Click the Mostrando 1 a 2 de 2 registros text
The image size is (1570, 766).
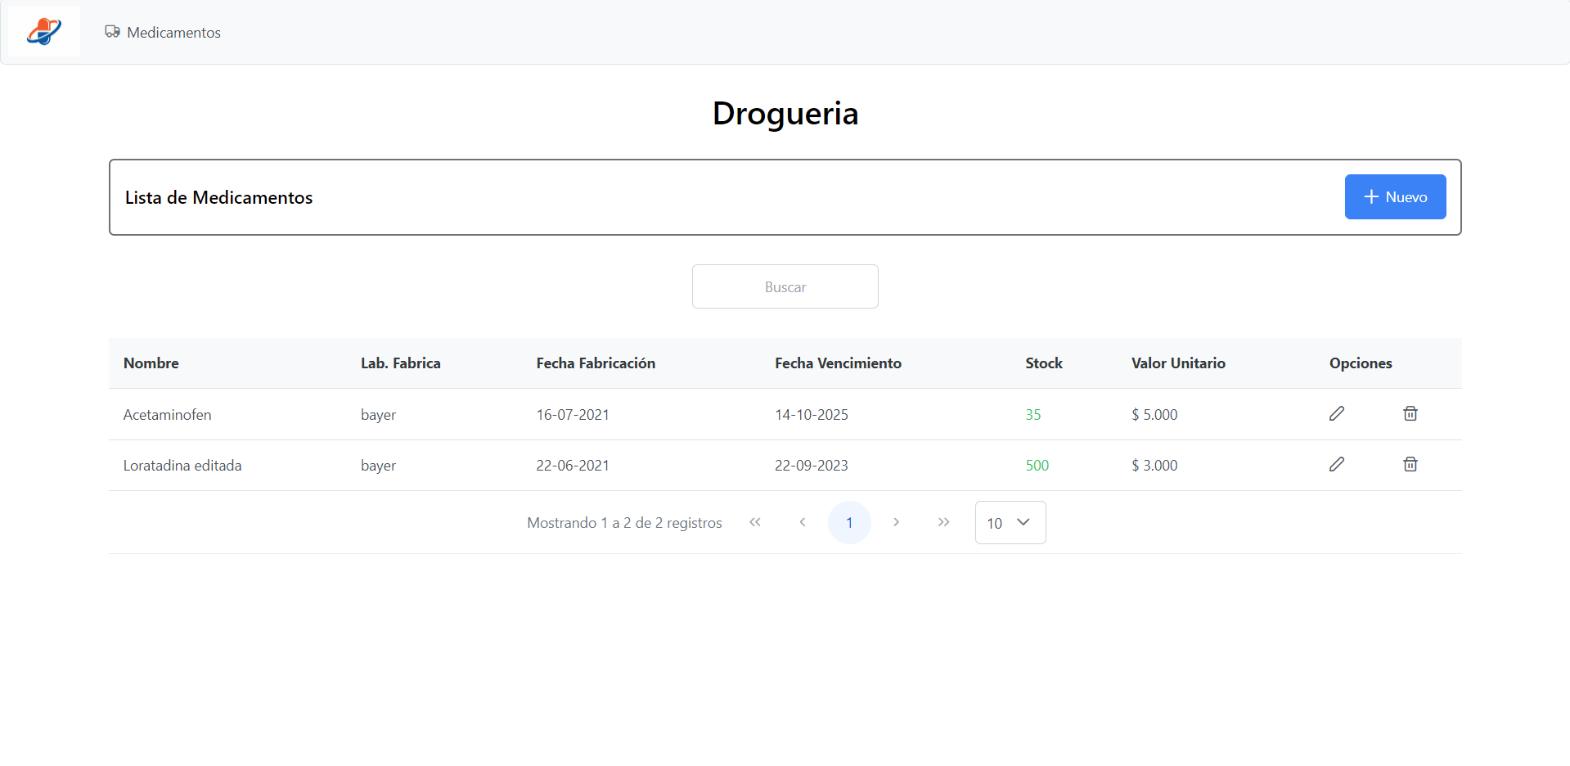624,522
